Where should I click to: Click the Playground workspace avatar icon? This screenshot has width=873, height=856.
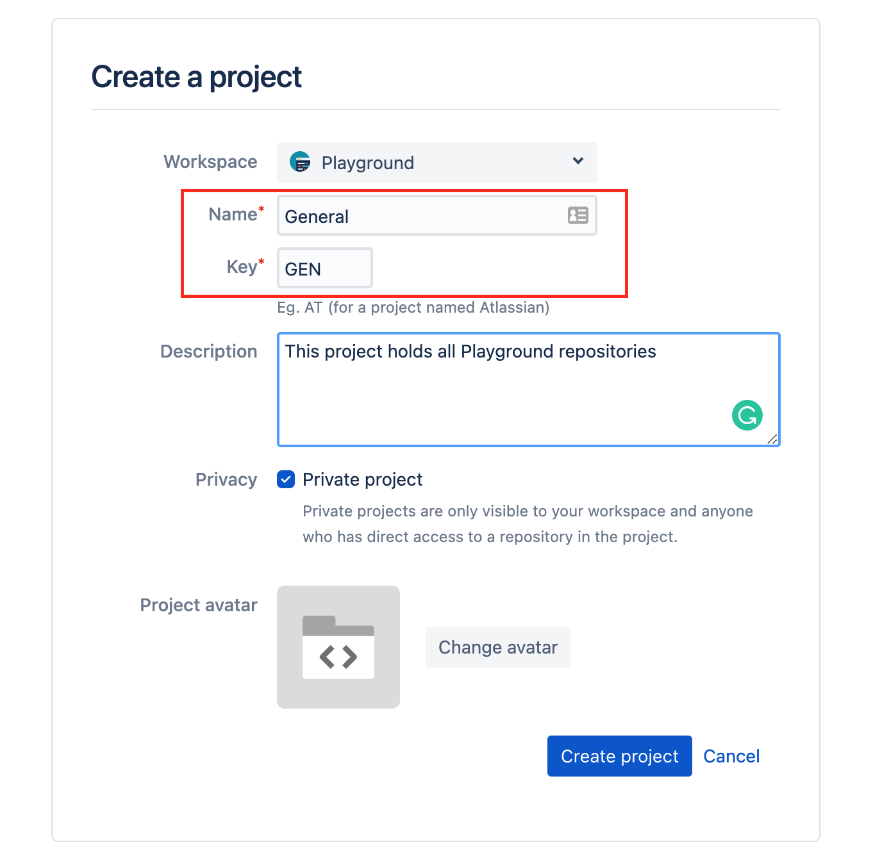[300, 162]
